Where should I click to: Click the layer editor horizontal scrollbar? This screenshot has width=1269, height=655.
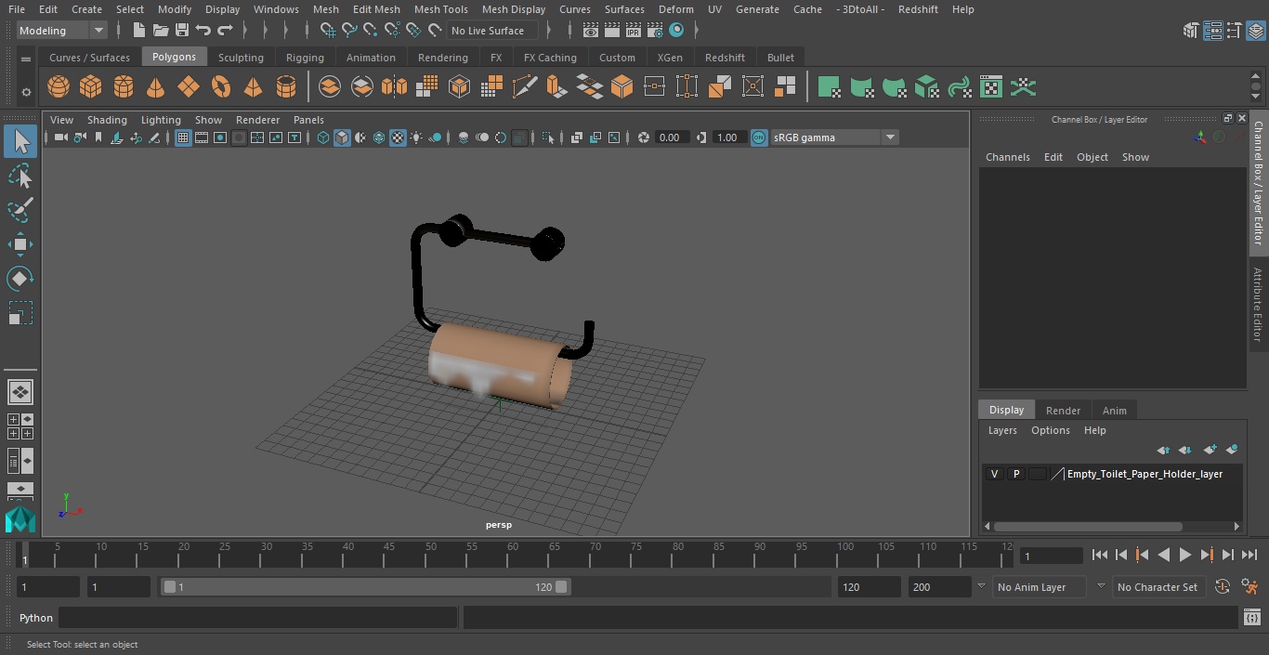click(1088, 526)
